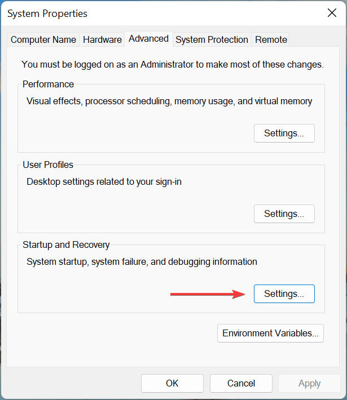Click the desktop settings sign-in description
This screenshot has width=347, height=400.
pyautogui.click(x=112, y=182)
